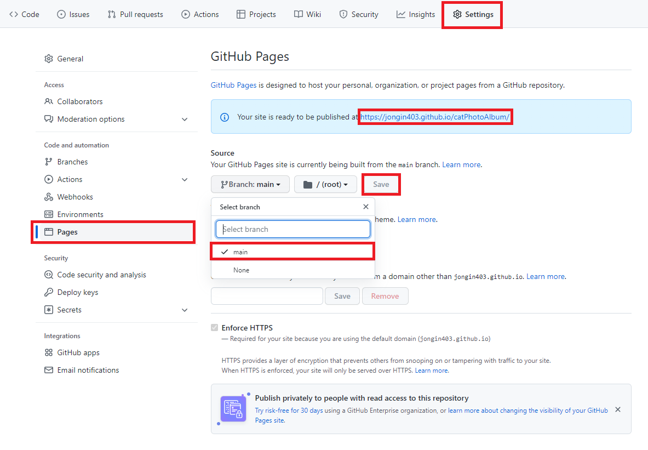Open the Branch: main dropdown
Screen dimensions: 648x450
point(250,185)
